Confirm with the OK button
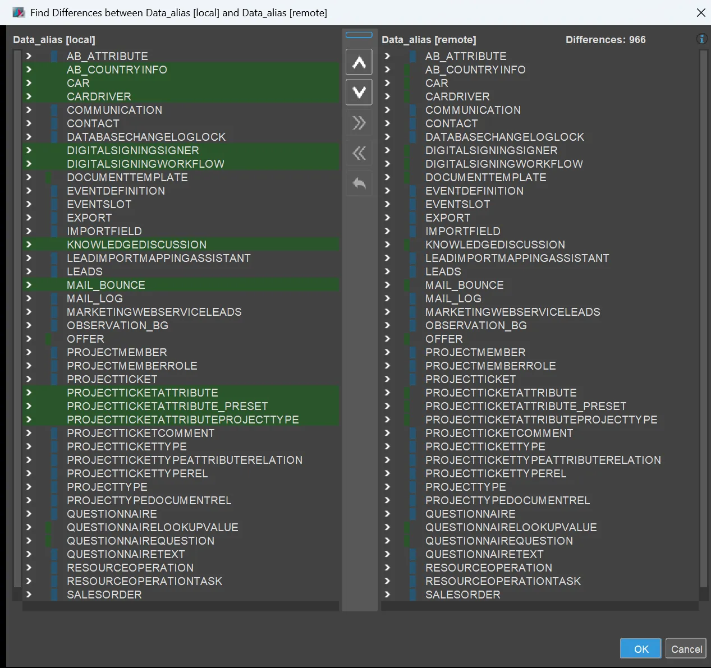Image resolution: width=711 pixels, height=668 pixels. point(640,649)
